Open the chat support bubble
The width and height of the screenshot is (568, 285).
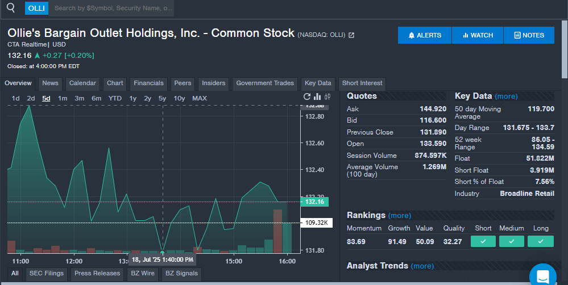coord(542,276)
